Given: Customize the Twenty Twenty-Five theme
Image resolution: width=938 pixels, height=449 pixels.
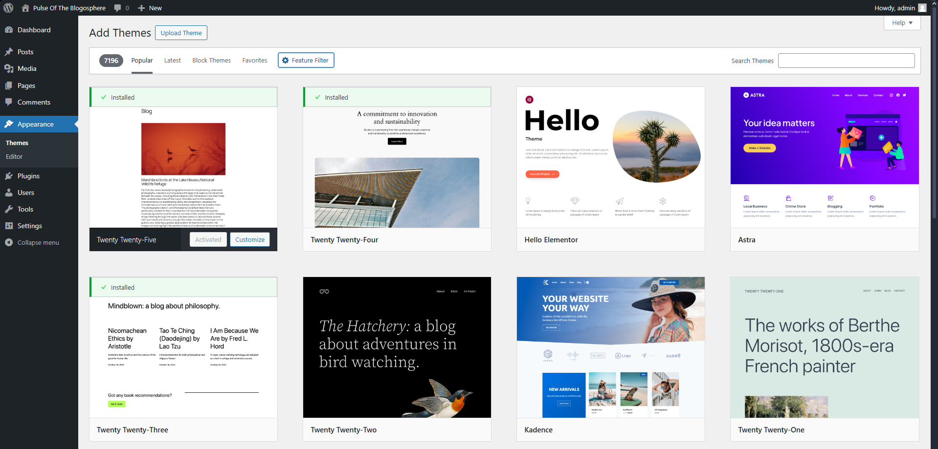Looking at the screenshot, I should (x=249, y=239).
